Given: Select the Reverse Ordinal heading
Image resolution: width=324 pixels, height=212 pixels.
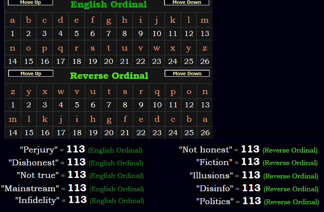Looking at the screenshot, I should point(109,76).
